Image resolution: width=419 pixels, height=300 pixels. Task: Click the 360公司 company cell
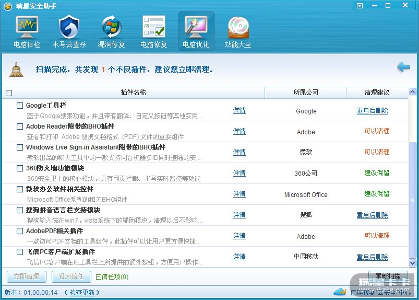point(306,174)
